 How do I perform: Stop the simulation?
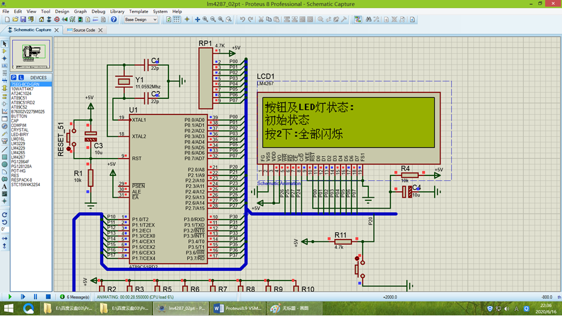[48, 297]
